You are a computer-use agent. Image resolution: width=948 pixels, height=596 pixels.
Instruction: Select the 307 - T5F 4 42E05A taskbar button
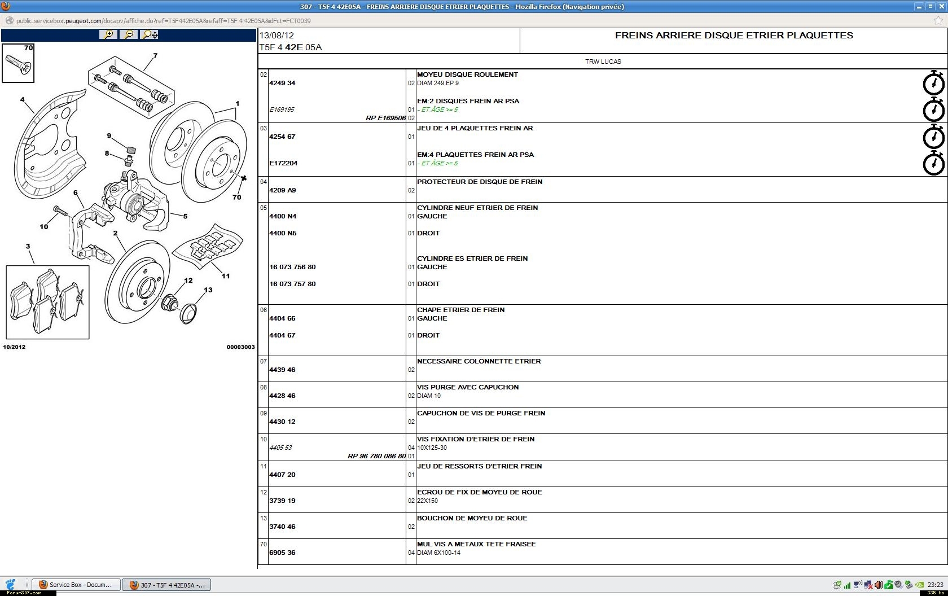[x=167, y=585]
